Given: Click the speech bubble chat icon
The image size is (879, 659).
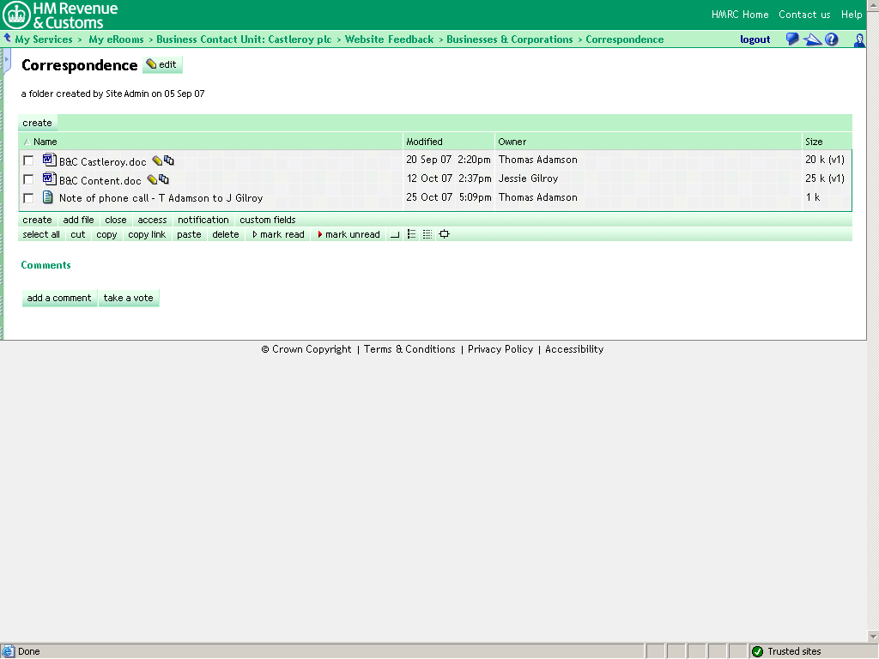Looking at the screenshot, I should click(x=792, y=39).
